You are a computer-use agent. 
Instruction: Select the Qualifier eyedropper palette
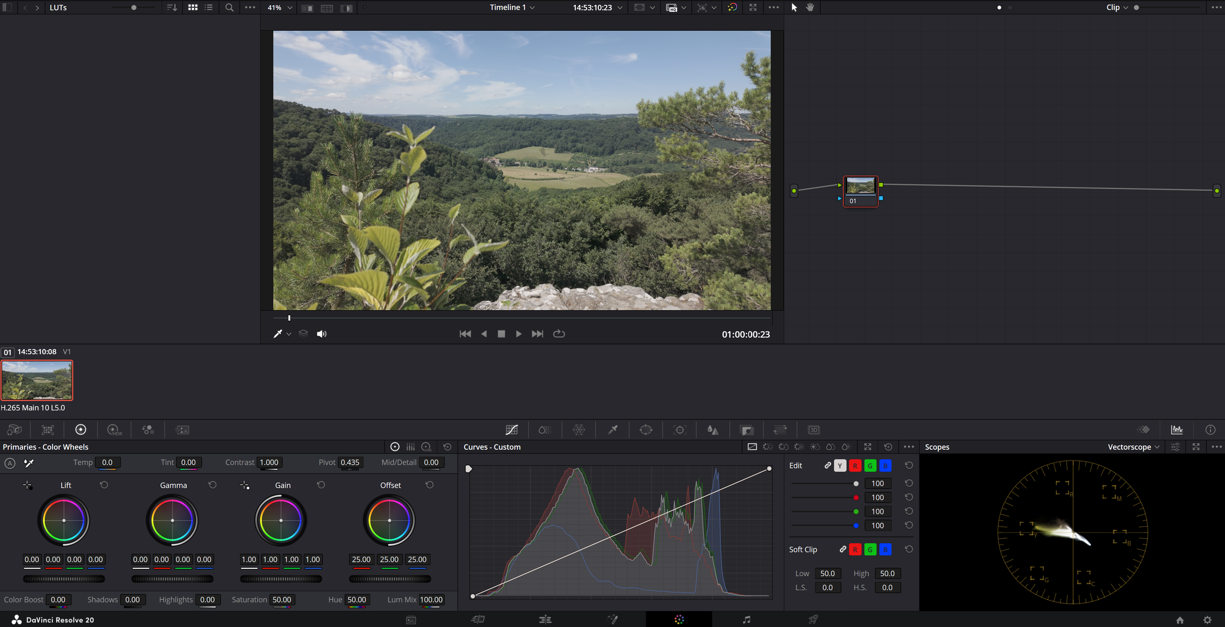point(612,430)
